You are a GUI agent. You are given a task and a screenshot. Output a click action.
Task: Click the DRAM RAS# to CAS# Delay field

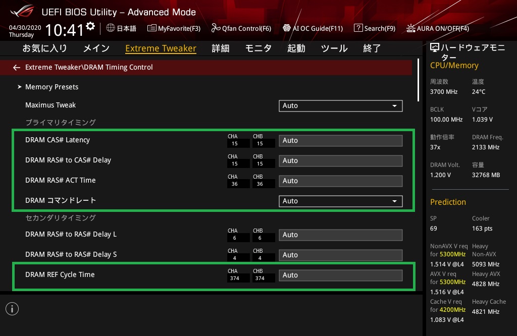341,161
